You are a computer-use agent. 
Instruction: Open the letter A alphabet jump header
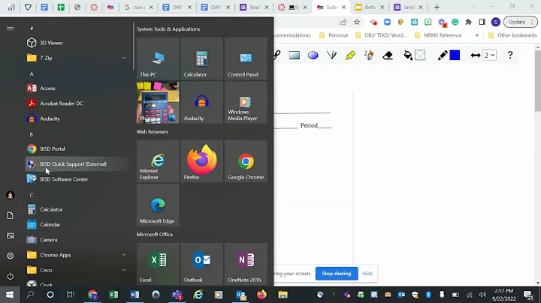[x=32, y=73]
